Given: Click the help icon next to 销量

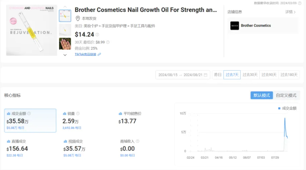Looking at the screenshot, I should pos(78,113).
